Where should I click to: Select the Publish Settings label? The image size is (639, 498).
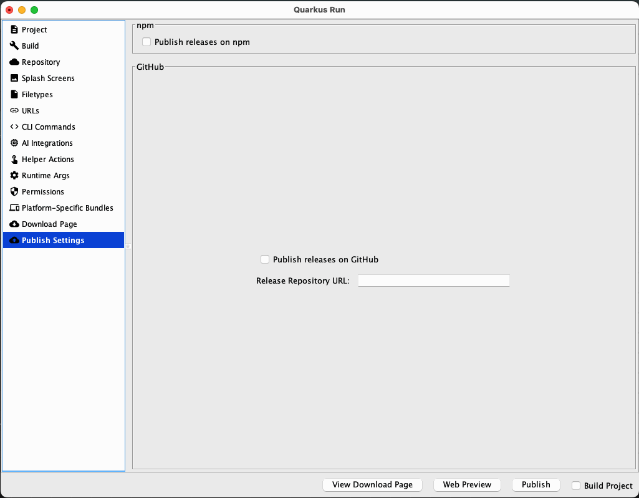(53, 241)
